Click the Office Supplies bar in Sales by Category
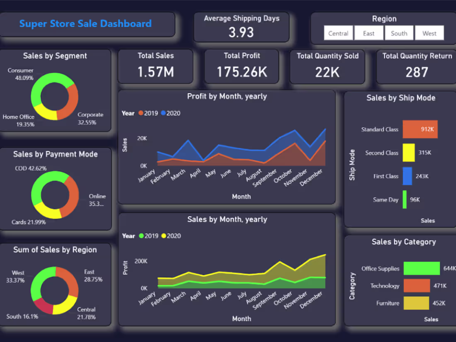The height and width of the screenshot is (342, 456). (421, 268)
